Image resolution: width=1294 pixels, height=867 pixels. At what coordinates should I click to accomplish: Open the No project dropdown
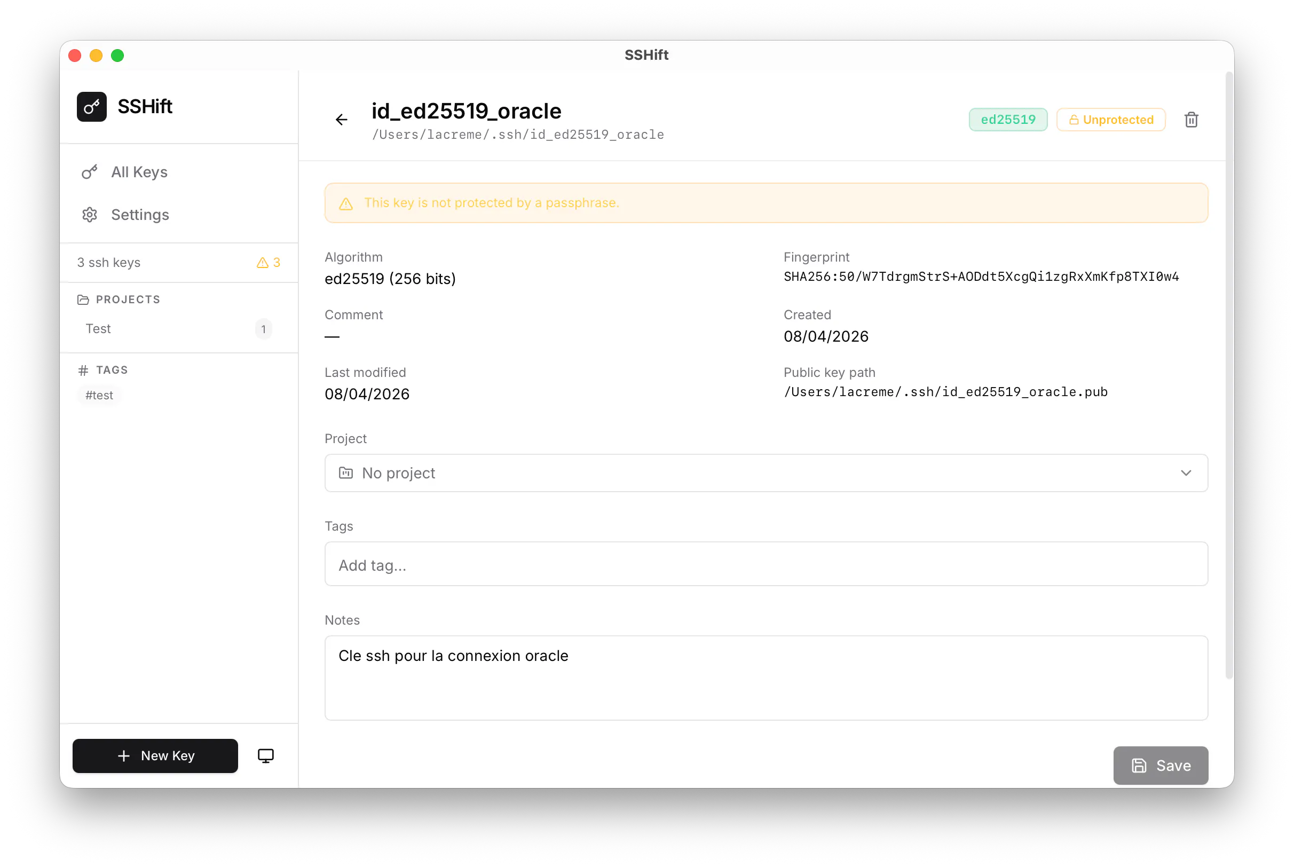pos(766,473)
